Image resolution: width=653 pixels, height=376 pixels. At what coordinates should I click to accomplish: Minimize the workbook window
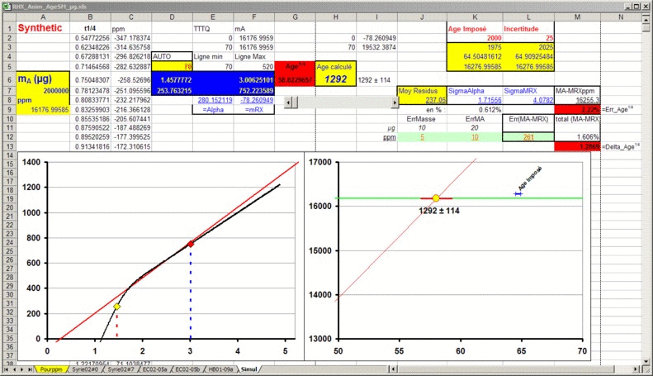point(628,7)
